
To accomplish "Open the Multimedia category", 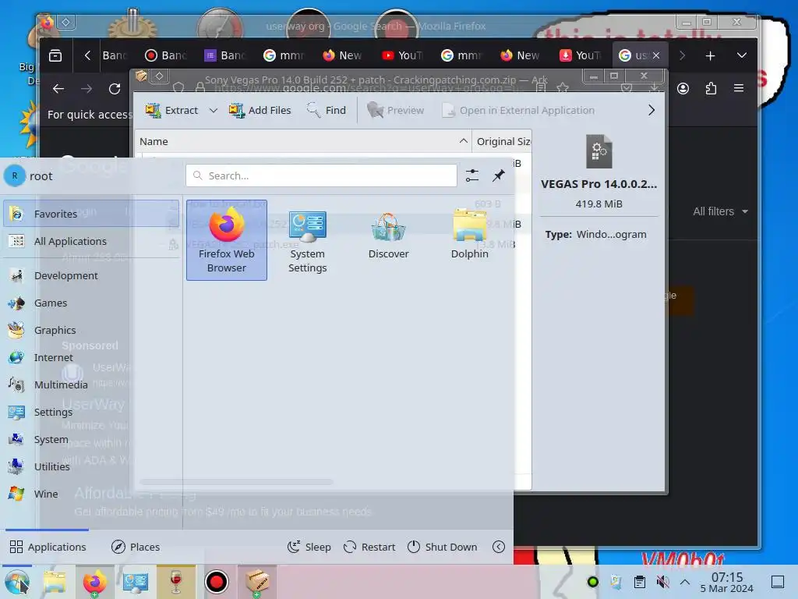I will coord(92,385).
